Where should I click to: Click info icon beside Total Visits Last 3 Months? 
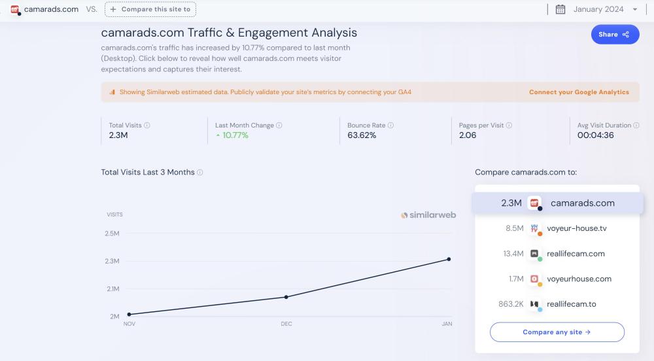pos(200,173)
